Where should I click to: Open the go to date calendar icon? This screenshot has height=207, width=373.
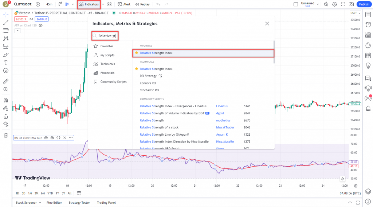pyautogui.click(x=79, y=193)
